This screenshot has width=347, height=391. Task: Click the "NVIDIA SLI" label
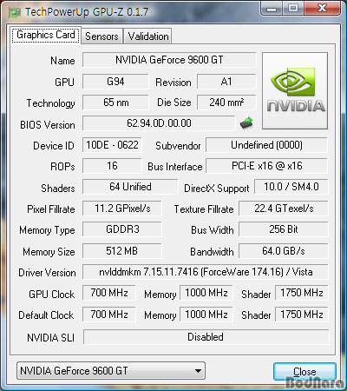(x=50, y=338)
